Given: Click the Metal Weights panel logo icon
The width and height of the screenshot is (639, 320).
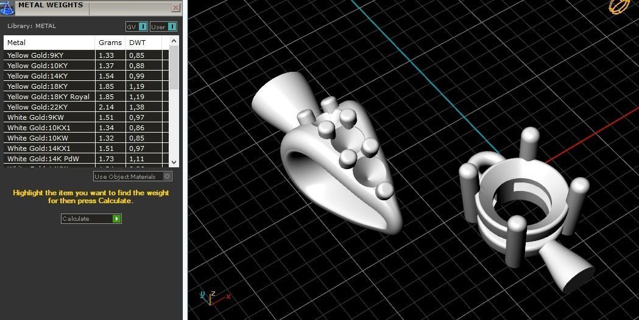Looking at the screenshot, I should point(7,7).
